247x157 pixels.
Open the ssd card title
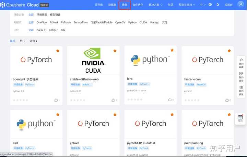[15, 143]
